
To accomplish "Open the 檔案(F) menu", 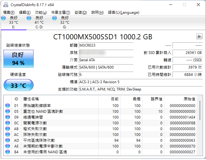I will pos(9,12).
